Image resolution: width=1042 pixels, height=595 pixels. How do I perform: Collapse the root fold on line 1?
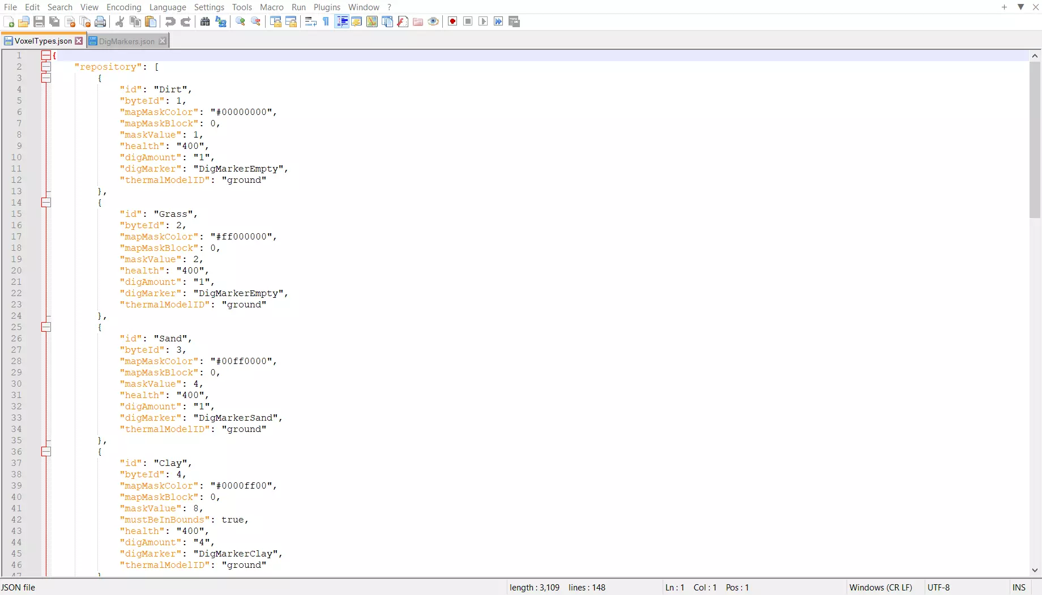[x=46, y=55]
